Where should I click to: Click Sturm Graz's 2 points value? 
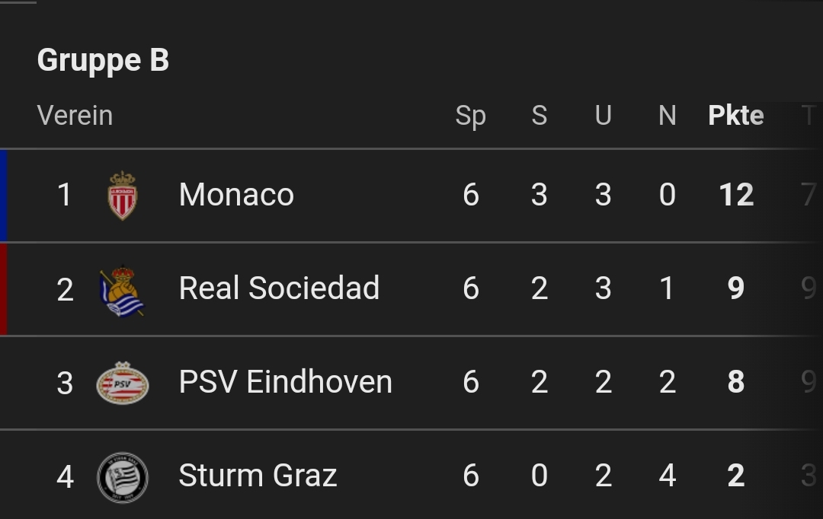click(x=736, y=476)
